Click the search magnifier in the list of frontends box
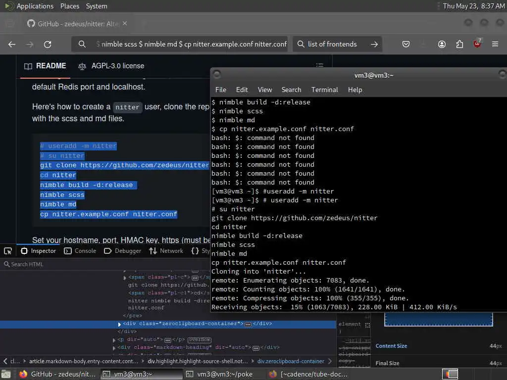This screenshot has width=507, height=380. [x=301, y=44]
